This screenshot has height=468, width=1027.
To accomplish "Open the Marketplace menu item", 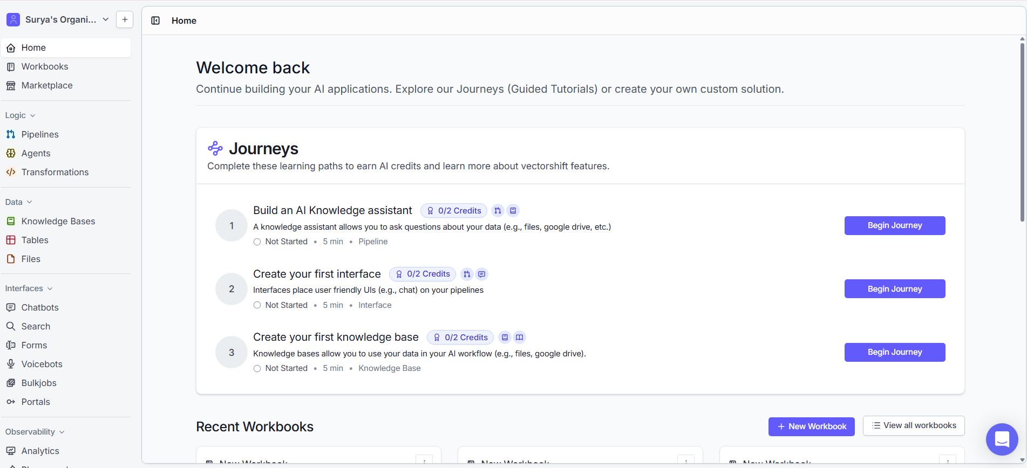I will point(66,86).
